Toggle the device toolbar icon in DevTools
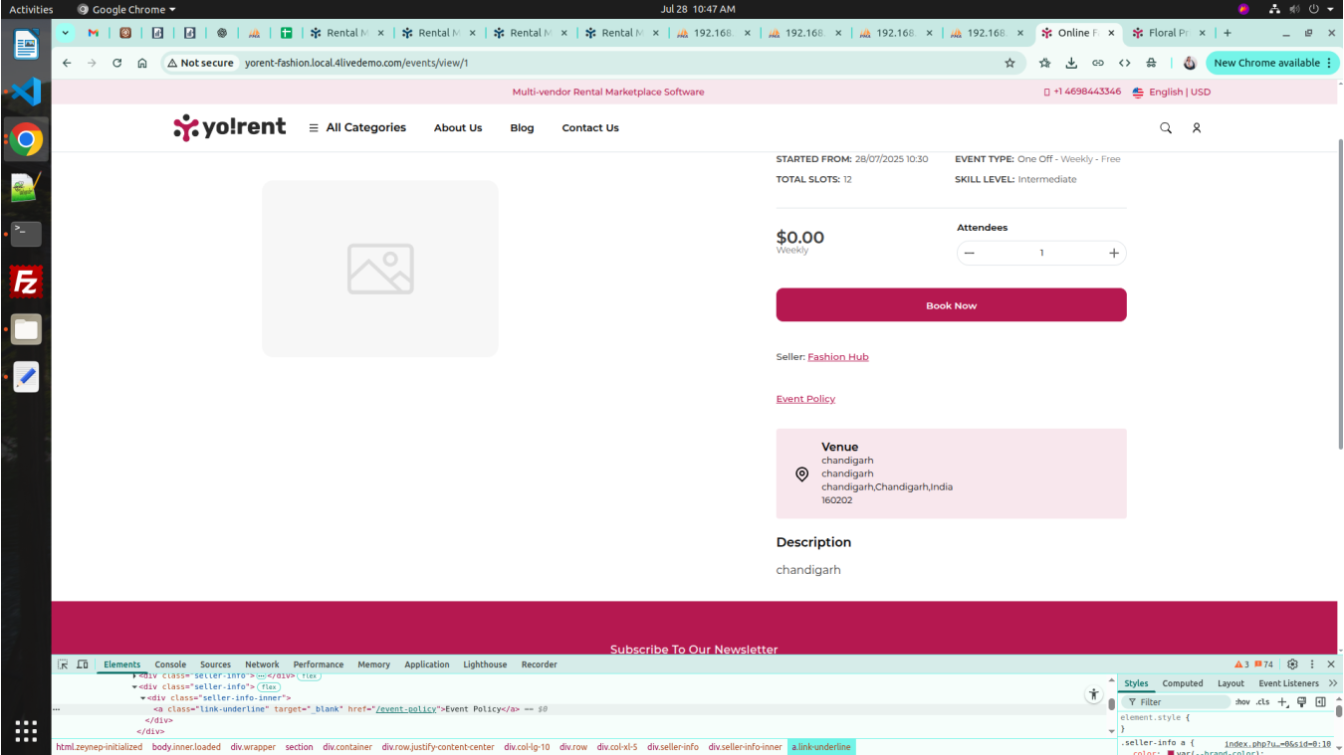 click(x=83, y=664)
